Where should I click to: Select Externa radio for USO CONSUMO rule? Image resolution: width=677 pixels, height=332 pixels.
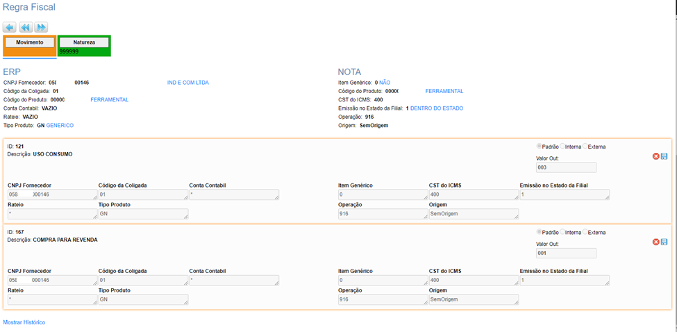(x=585, y=147)
